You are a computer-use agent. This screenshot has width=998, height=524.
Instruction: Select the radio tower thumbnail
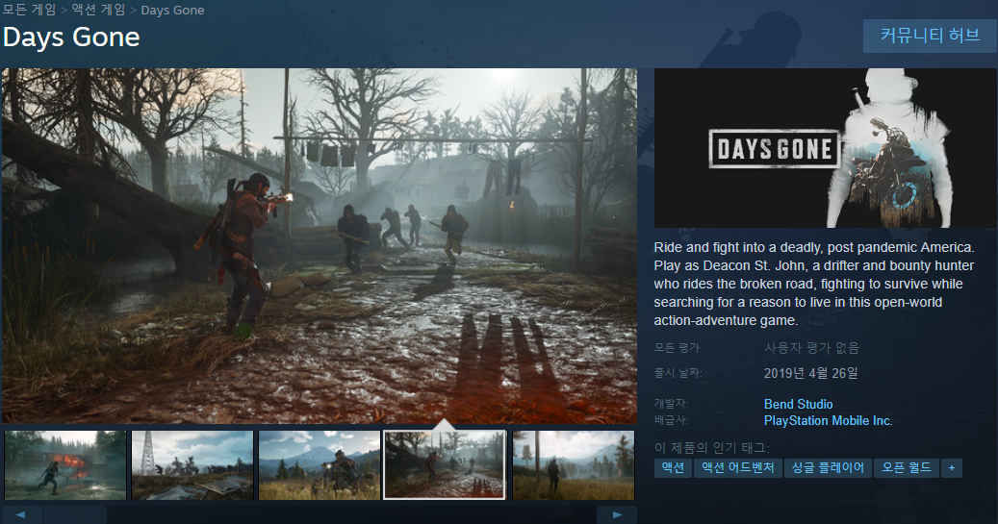[192, 464]
